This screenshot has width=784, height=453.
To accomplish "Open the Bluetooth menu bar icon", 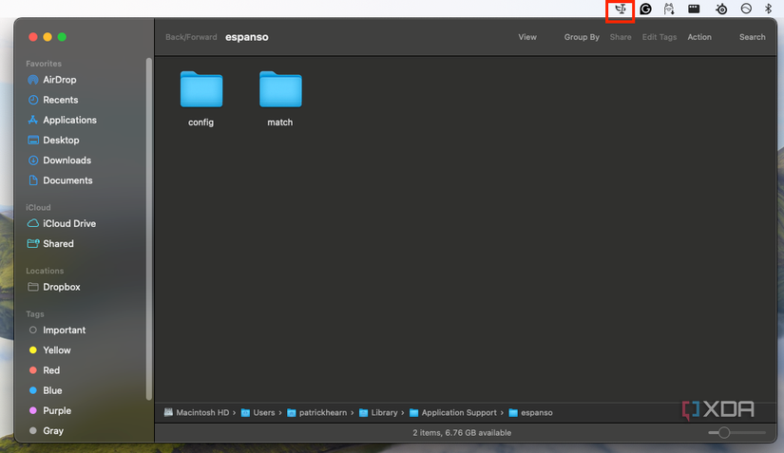I will tap(769, 9).
